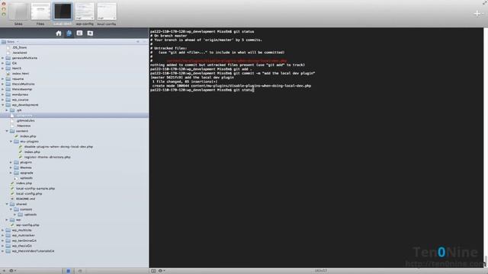Select the .htaccess file

point(24,126)
